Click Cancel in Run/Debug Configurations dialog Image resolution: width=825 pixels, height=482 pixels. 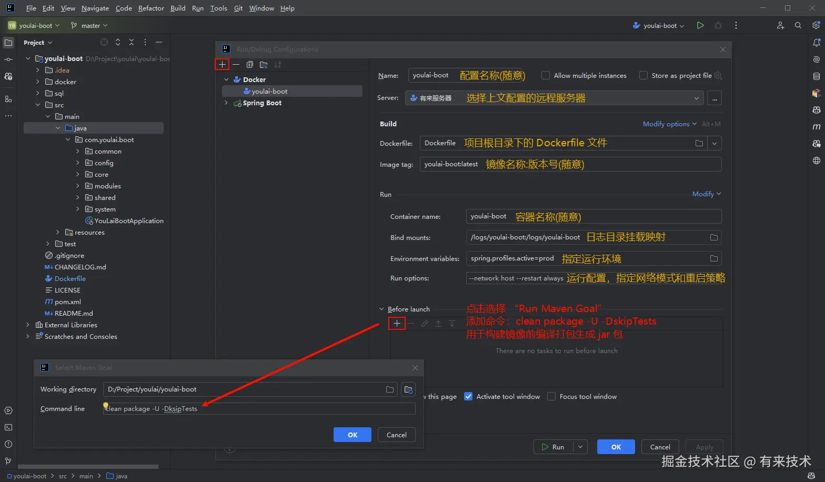(x=660, y=447)
